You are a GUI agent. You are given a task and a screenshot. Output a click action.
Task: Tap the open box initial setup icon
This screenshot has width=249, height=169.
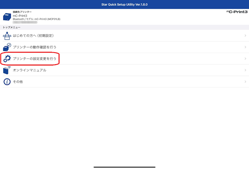7,36
